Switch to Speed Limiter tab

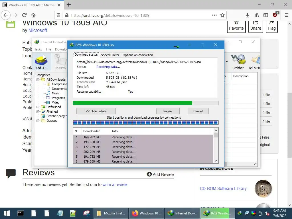pyautogui.click(x=110, y=55)
